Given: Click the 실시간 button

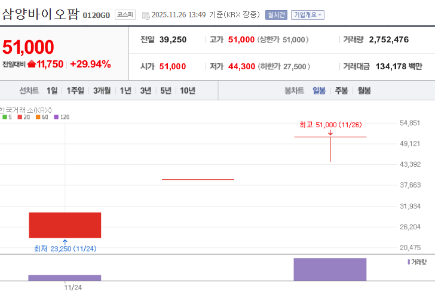Looking at the screenshot, I should click(276, 15).
